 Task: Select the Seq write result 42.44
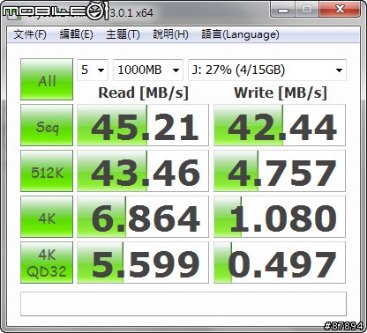tap(280, 125)
